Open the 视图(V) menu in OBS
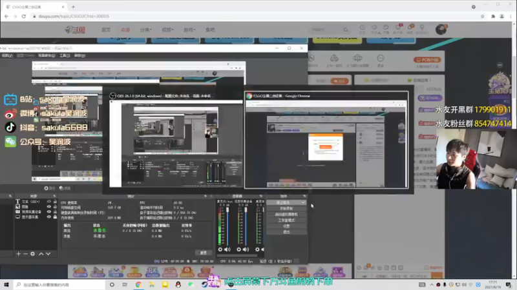Screen dimensions: 517x290 (x=7, y=55)
